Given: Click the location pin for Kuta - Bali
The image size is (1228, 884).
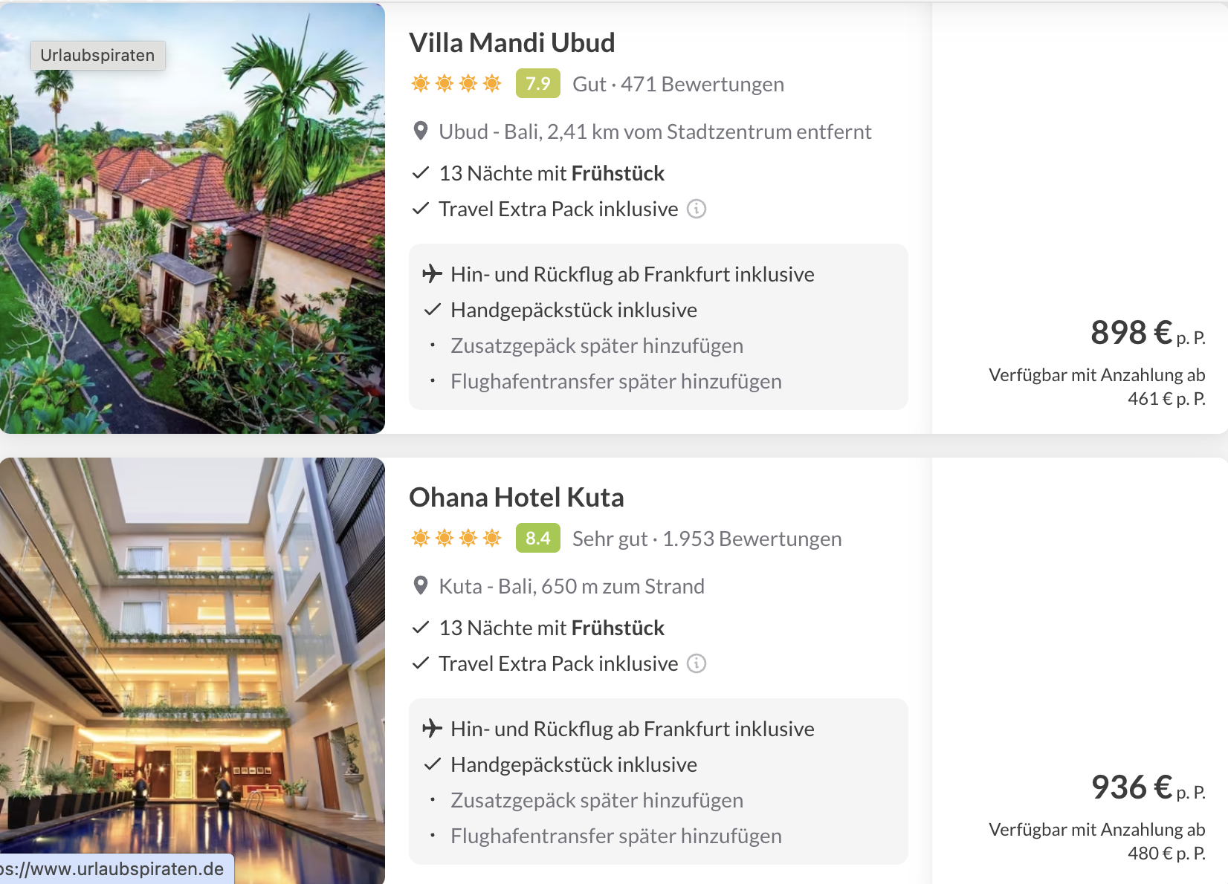Looking at the screenshot, I should 420,586.
